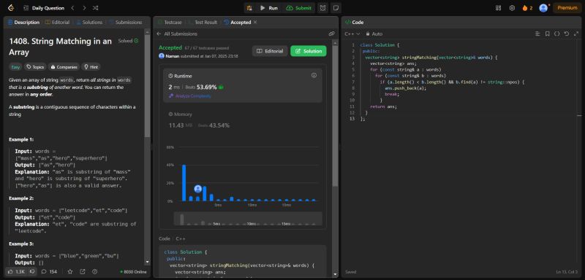This screenshot has height=280, width=585.
Task: Reset code with revert arrow icon
Action: click(x=566, y=34)
